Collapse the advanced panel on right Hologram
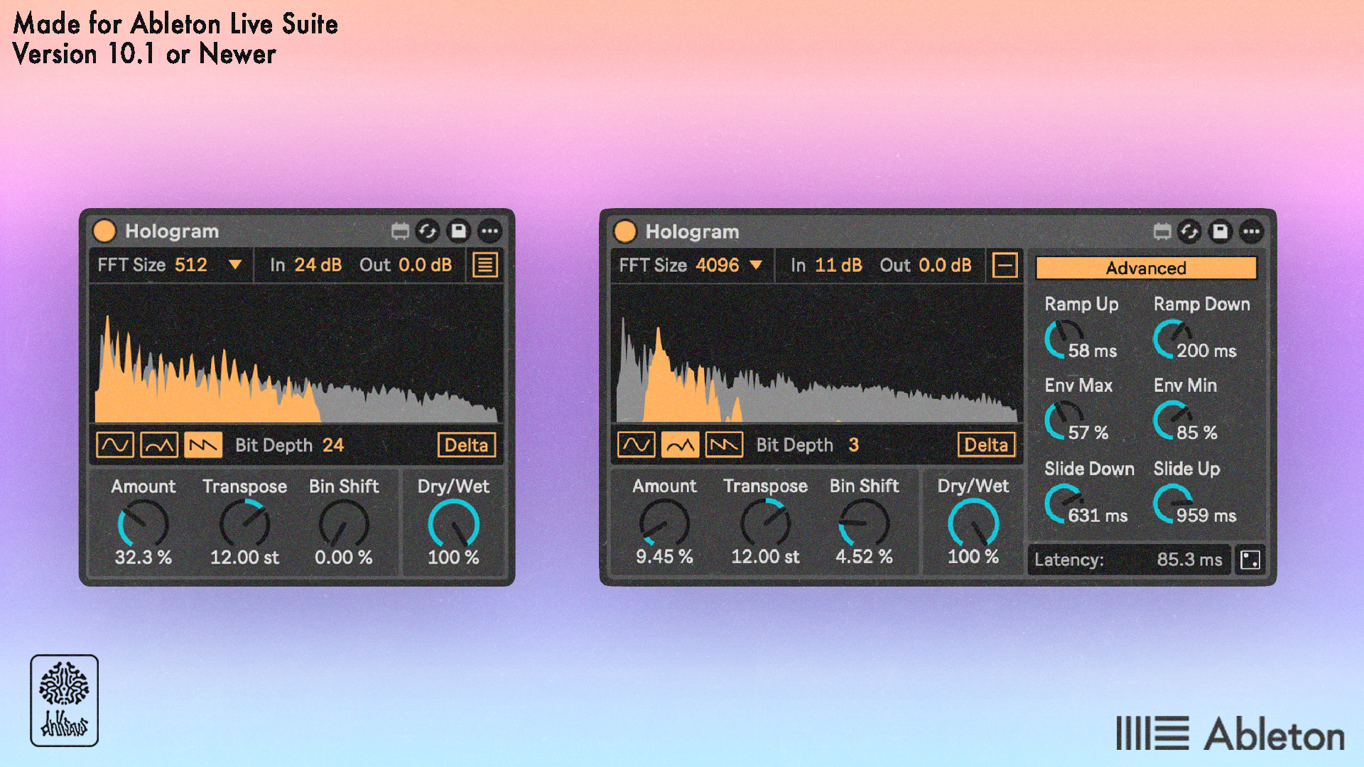This screenshot has width=1364, height=767. tap(1005, 266)
